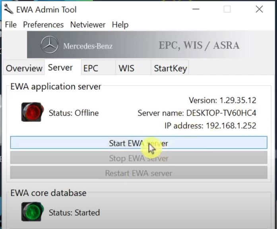This screenshot has height=229, width=277.
Task: Go to the EPC tab
Action: pyautogui.click(x=98, y=68)
